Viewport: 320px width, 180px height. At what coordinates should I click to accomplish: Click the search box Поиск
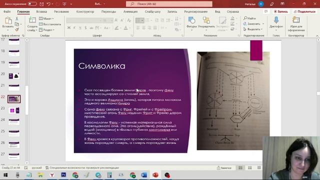pos(169,4)
